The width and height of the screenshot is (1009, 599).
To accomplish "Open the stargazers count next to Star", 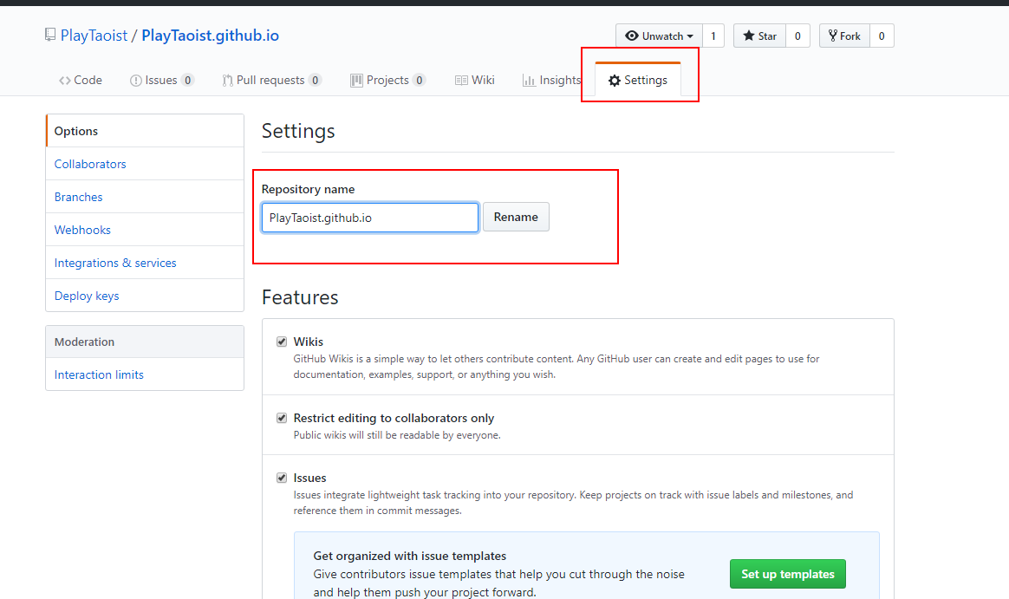I will click(x=797, y=36).
